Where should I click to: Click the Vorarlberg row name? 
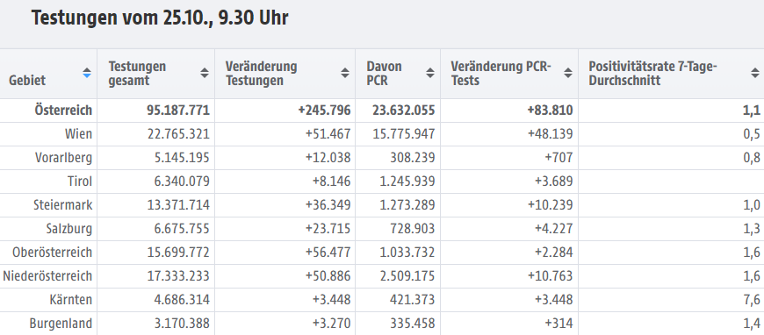point(63,158)
